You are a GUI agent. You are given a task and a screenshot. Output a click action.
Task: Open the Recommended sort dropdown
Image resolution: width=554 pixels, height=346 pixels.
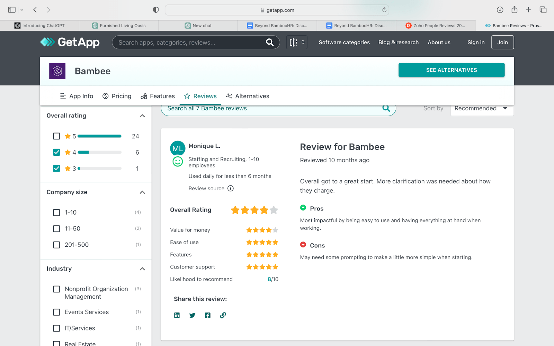[481, 108]
